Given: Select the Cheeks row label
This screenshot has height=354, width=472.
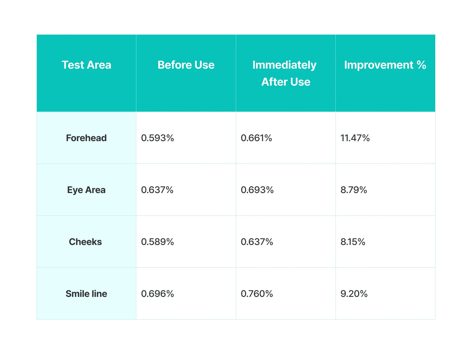Looking at the screenshot, I should click(x=85, y=242).
